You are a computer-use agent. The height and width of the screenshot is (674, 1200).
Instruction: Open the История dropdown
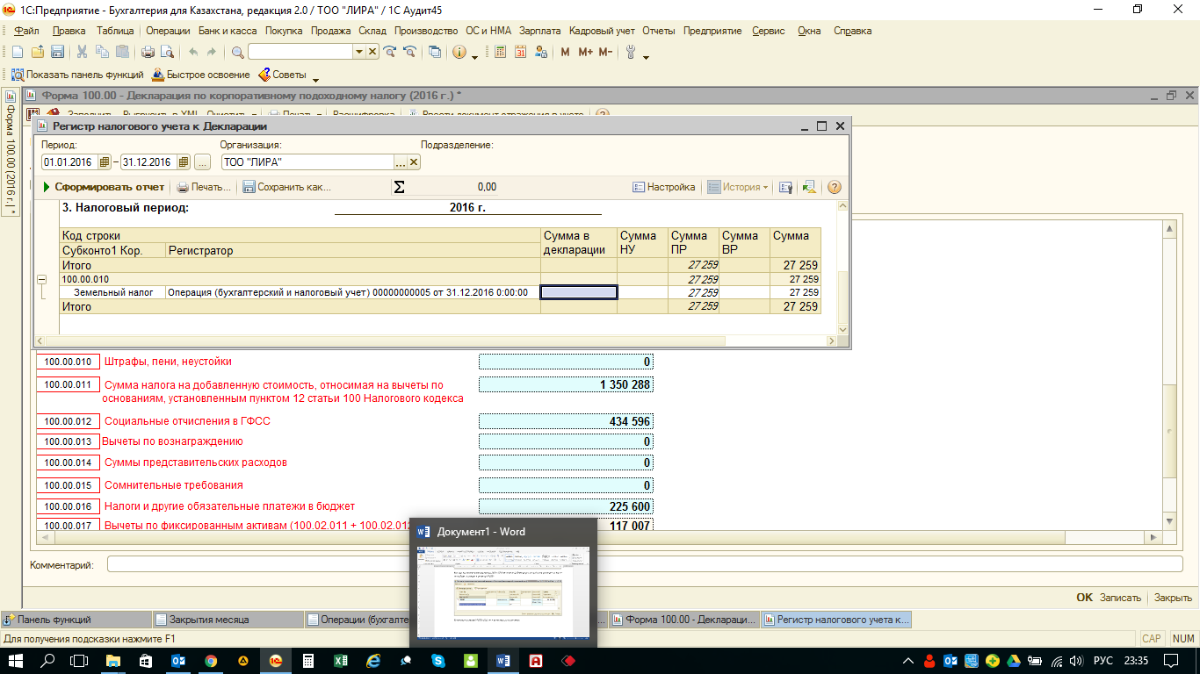point(738,187)
